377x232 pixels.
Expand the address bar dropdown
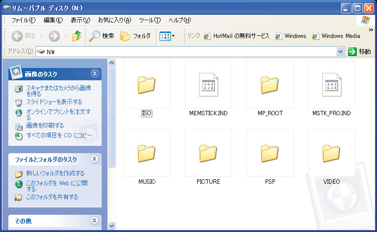click(340, 52)
